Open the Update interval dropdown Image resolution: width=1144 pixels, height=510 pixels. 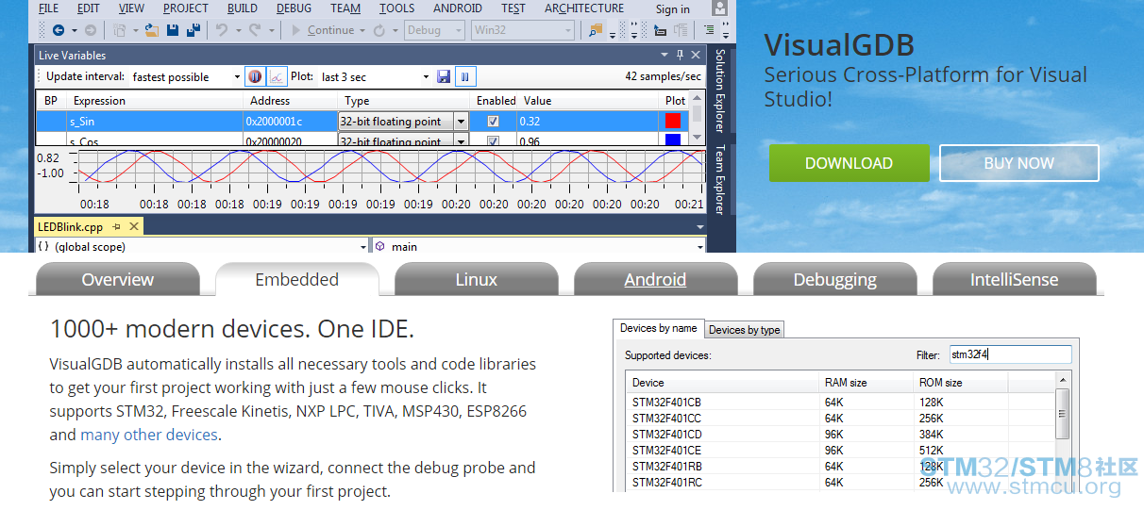(x=236, y=77)
